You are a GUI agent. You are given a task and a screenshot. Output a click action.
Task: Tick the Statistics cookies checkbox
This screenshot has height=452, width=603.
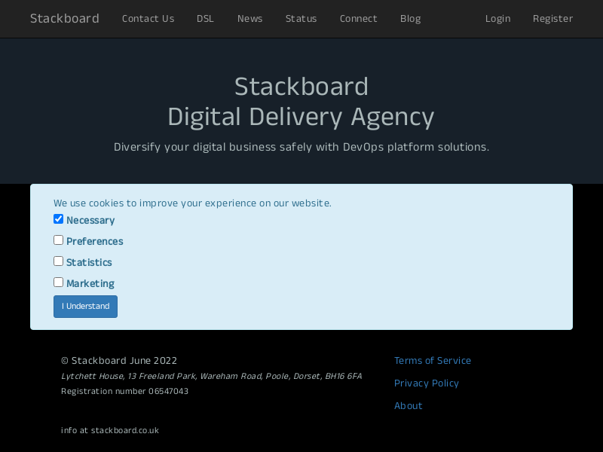click(x=58, y=261)
